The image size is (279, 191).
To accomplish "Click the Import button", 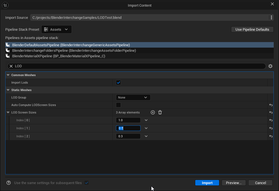I will pos(207,183).
